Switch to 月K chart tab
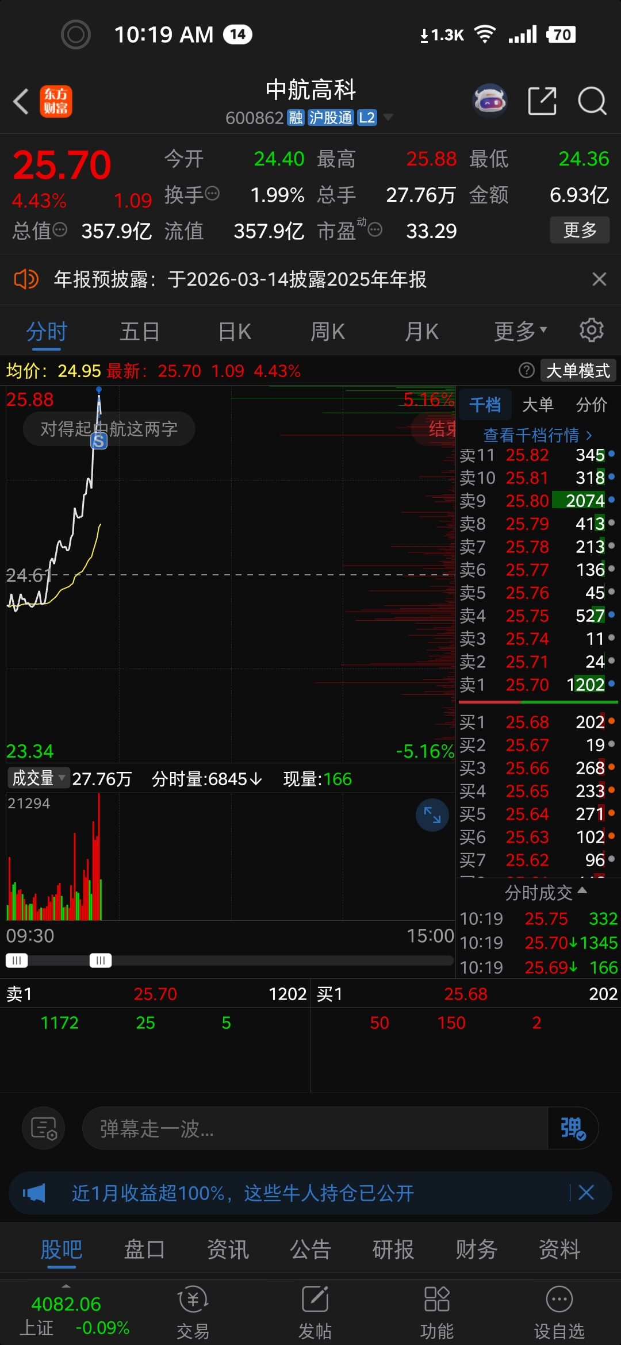Screen dimensions: 621x1345 [421, 332]
